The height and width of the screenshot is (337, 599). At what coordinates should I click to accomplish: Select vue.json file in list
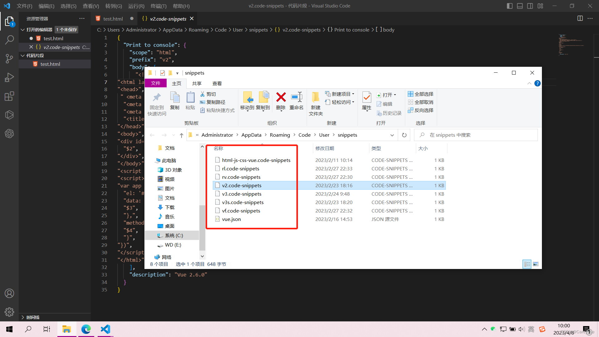(x=231, y=219)
